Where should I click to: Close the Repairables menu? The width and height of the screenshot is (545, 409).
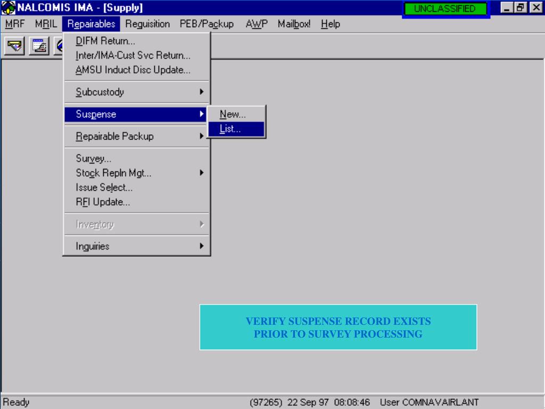91,23
